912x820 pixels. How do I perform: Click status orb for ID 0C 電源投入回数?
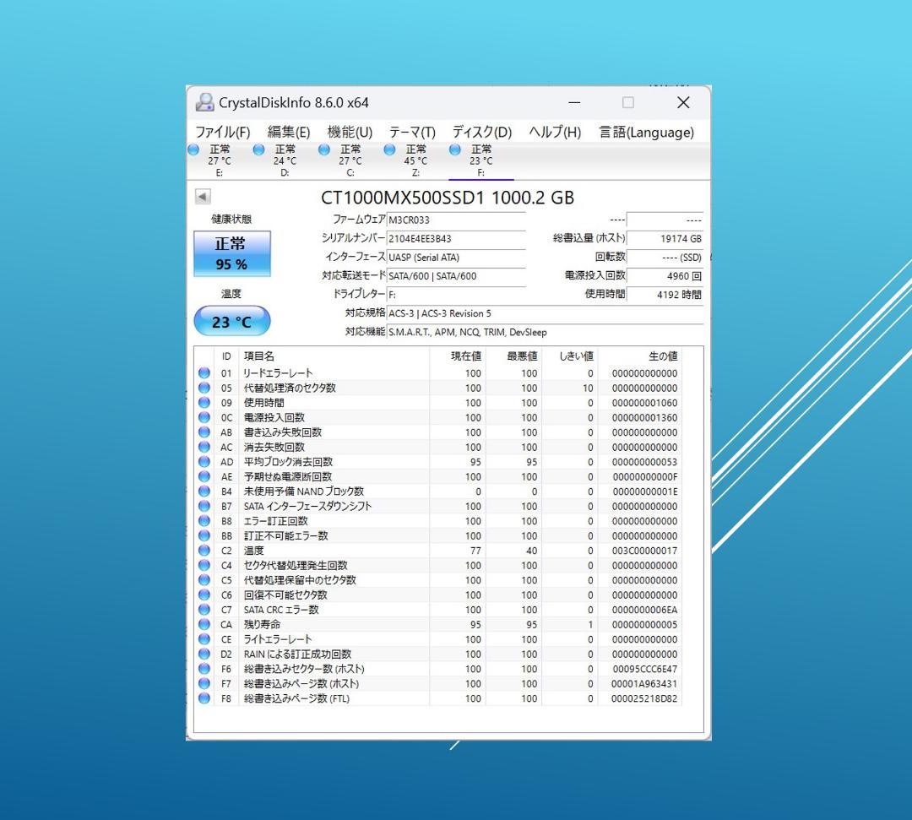204,417
